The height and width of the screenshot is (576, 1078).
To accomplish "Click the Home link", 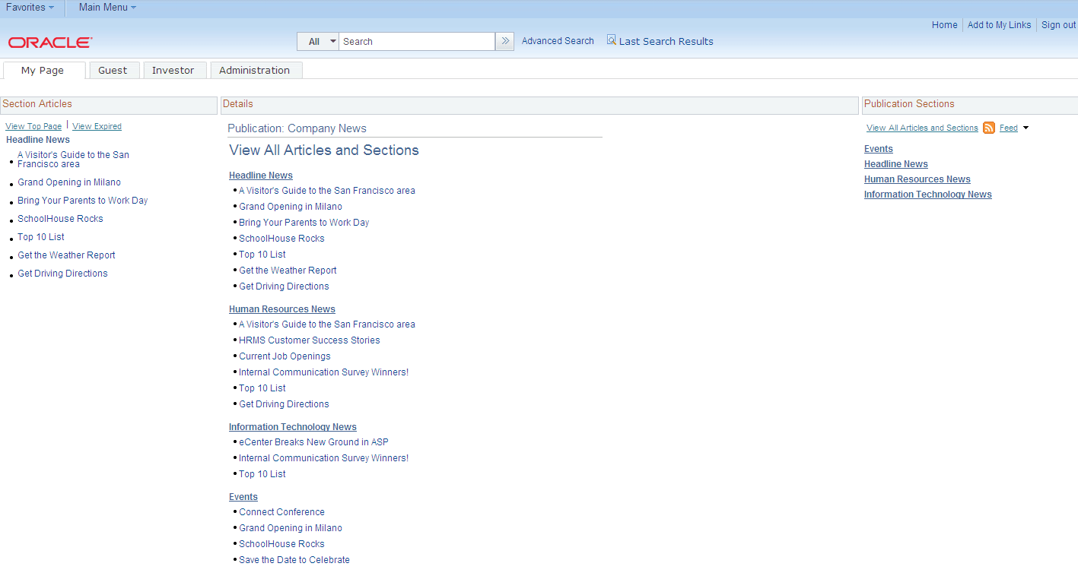I will click(944, 24).
